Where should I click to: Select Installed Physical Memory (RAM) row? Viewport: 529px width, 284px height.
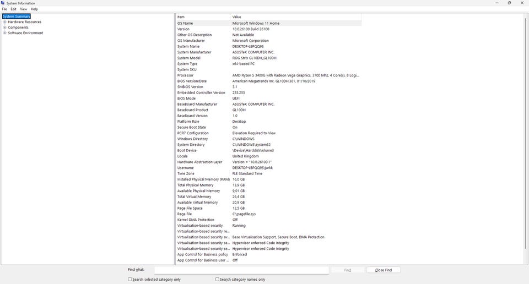click(268, 179)
